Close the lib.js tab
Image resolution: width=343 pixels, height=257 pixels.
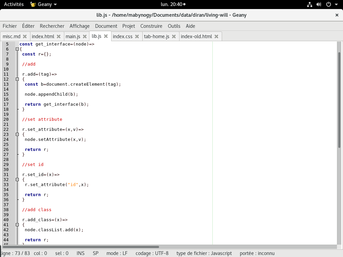(x=106, y=36)
